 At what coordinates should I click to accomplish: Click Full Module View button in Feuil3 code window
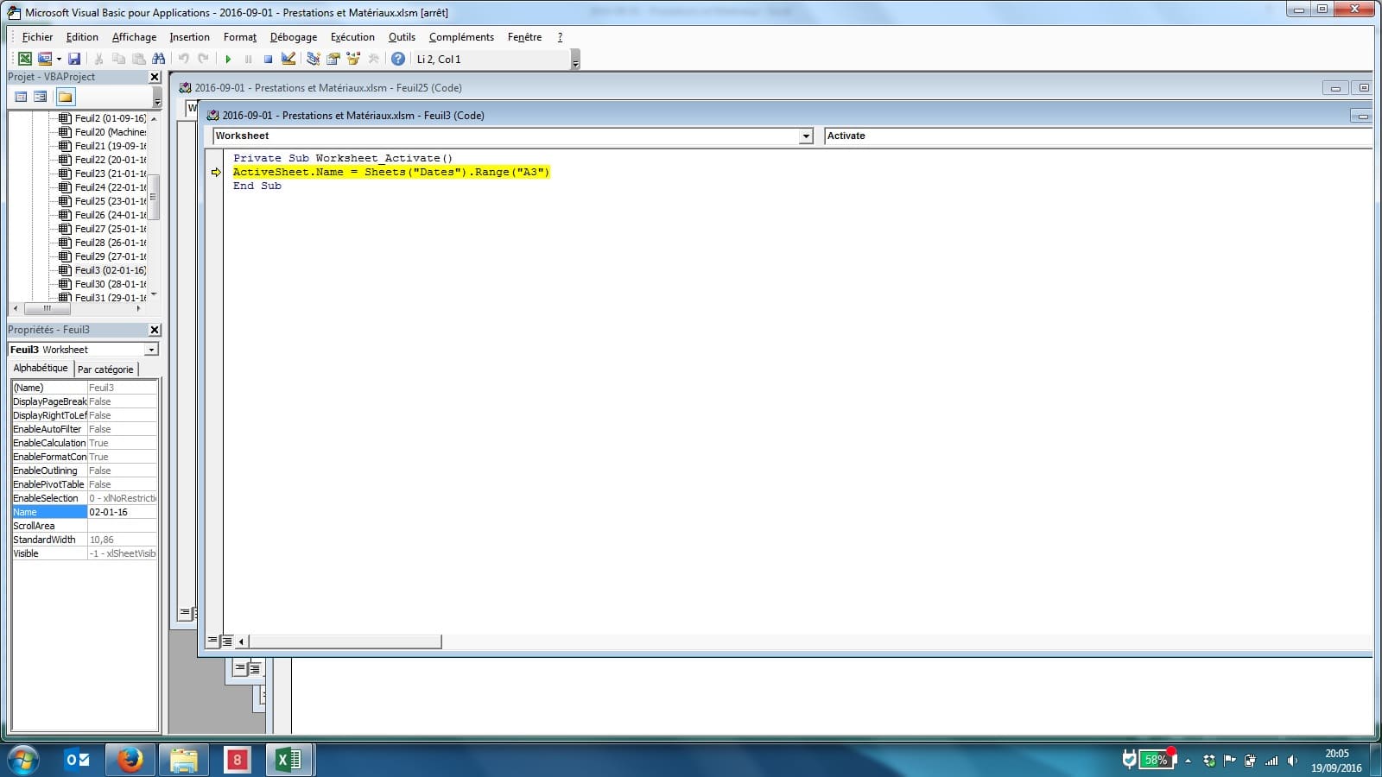pos(227,641)
